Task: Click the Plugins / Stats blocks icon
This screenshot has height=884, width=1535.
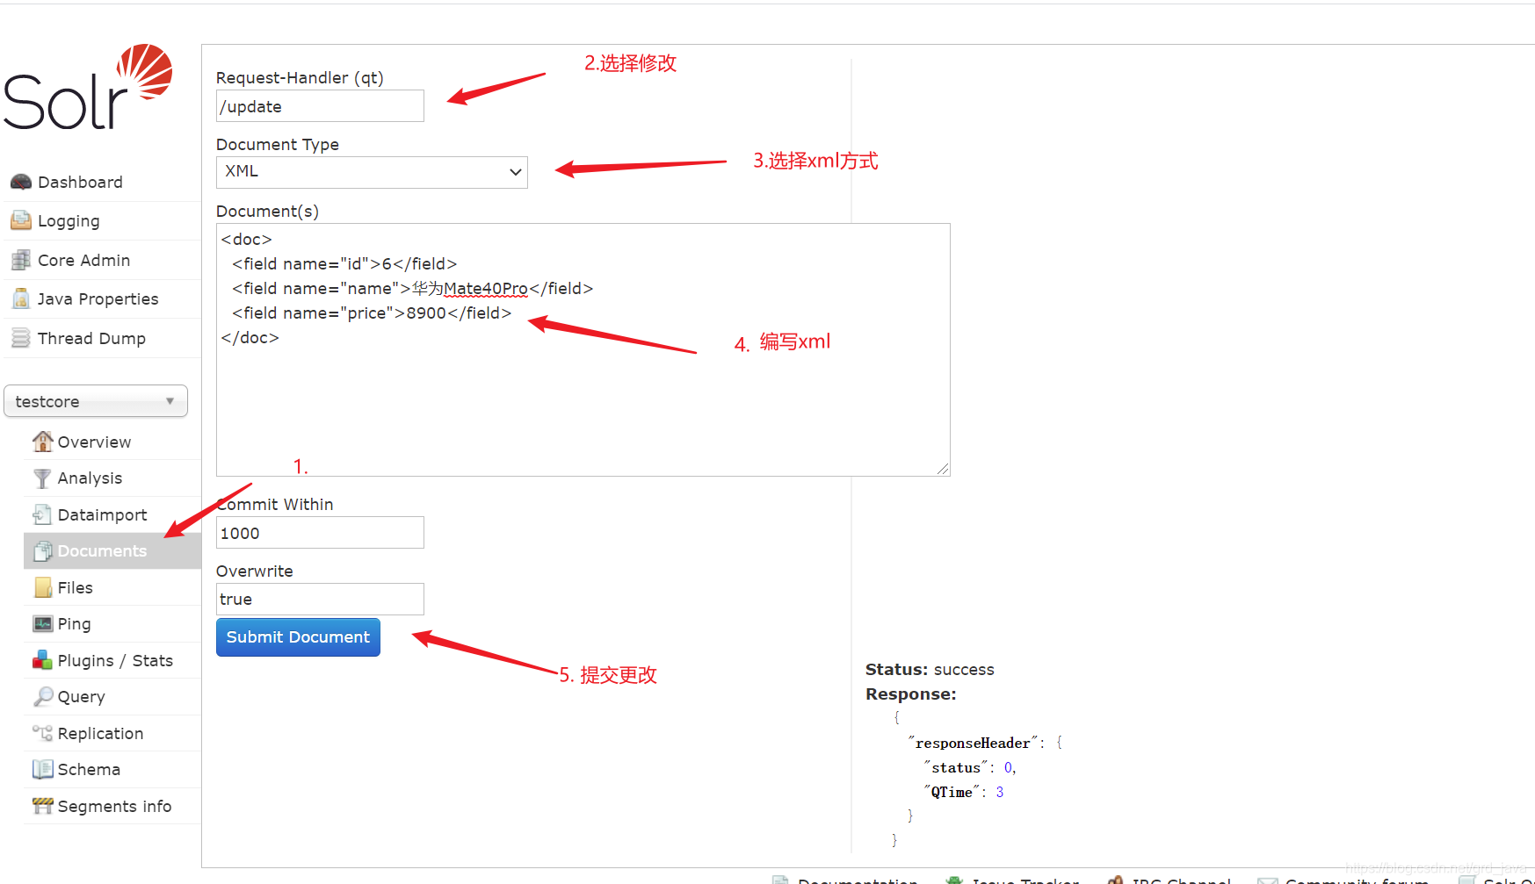Action: click(x=42, y=660)
